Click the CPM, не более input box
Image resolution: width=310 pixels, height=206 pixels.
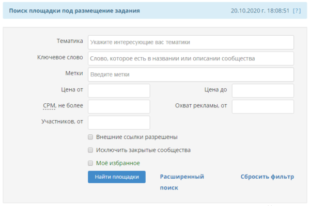click(x=119, y=107)
